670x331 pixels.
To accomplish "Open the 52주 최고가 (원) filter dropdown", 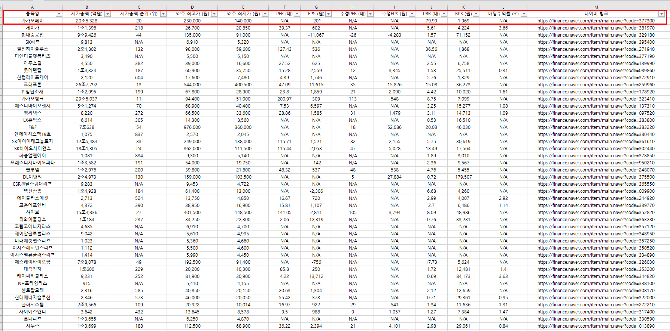I will coord(214,14).
